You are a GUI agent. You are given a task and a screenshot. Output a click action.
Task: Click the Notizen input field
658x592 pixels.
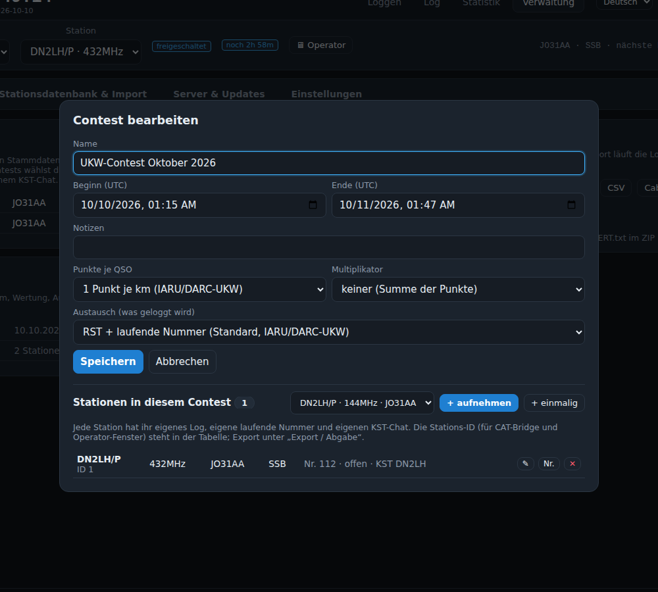coord(328,247)
